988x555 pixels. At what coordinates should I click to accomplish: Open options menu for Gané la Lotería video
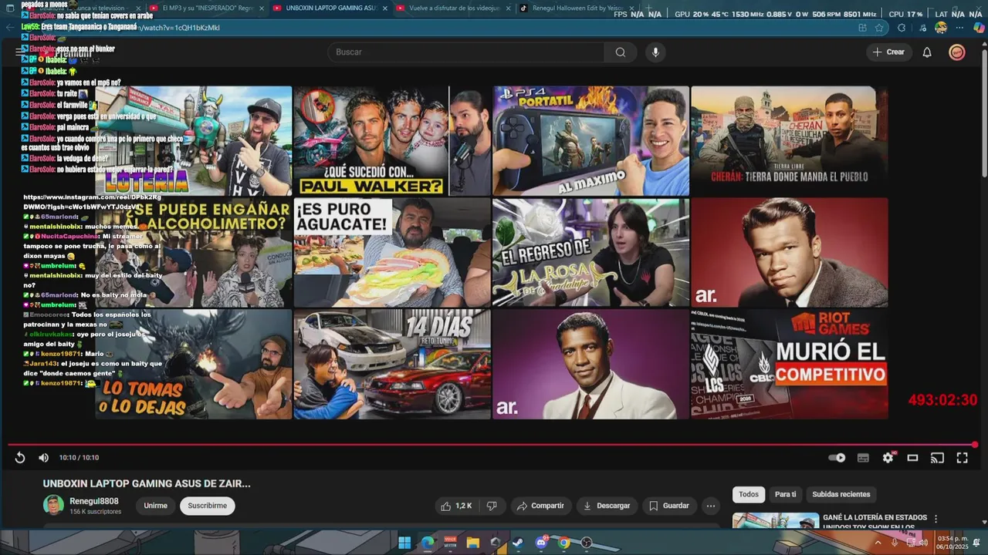point(936,519)
